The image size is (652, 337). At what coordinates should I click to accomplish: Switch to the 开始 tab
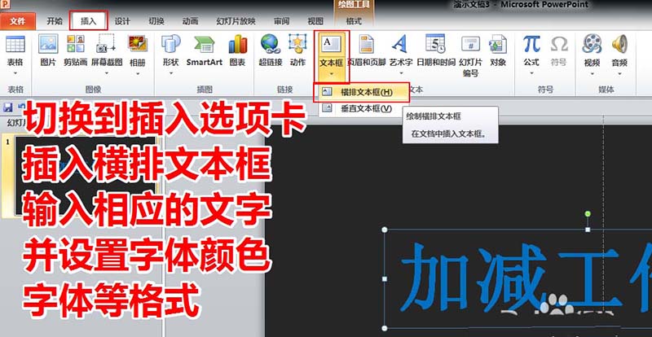55,21
